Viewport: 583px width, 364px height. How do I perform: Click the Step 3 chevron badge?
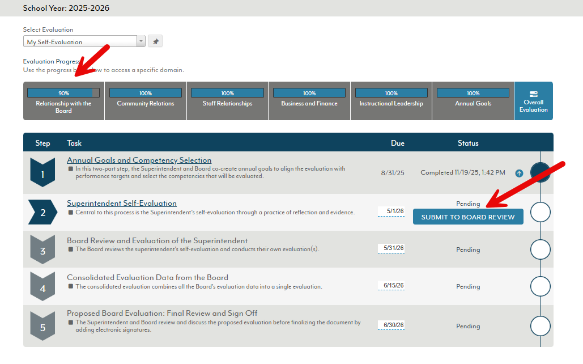tap(42, 249)
